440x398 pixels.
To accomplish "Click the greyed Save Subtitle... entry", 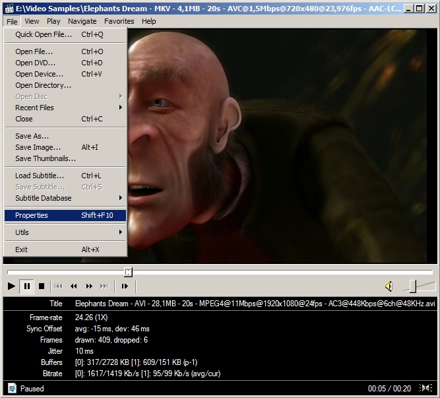I will (x=65, y=187).
